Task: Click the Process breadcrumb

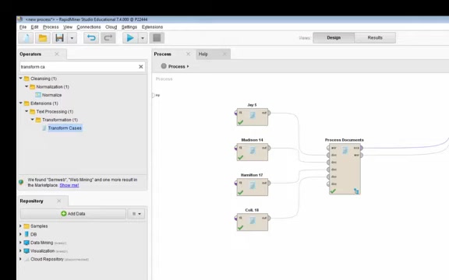Action: click(x=176, y=66)
